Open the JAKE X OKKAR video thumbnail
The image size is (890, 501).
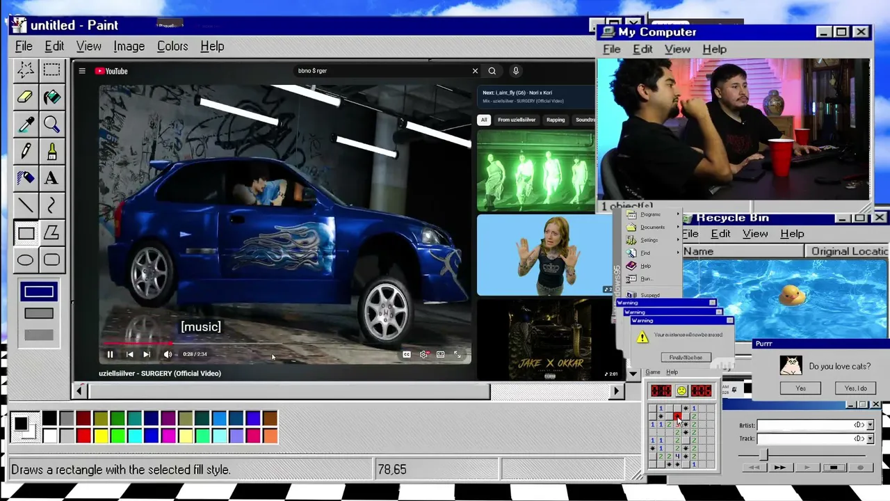pyautogui.click(x=547, y=340)
